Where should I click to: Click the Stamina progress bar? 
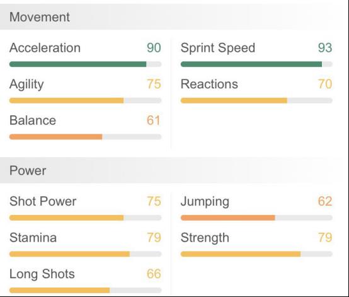click(x=85, y=254)
